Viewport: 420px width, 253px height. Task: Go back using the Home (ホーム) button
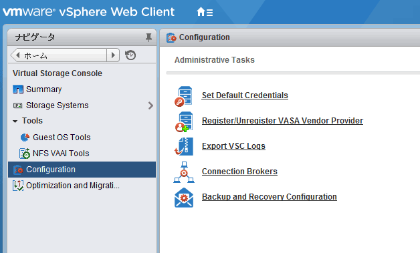(x=59, y=55)
